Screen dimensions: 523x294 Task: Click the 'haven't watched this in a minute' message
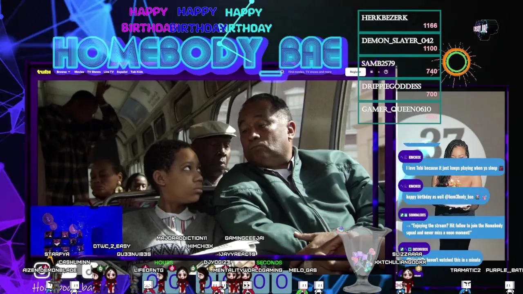pos(443,260)
